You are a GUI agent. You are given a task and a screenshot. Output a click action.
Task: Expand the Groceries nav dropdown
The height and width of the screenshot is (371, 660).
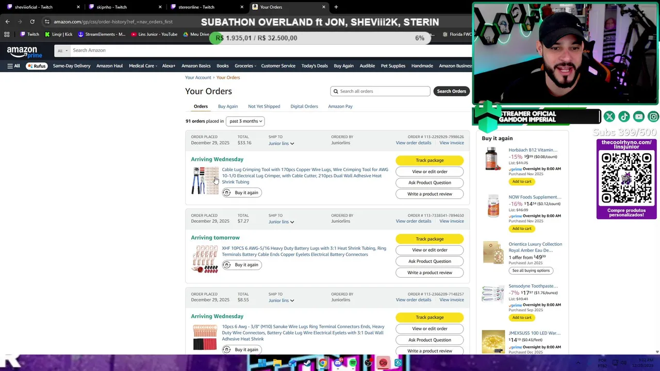pyautogui.click(x=246, y=66)
